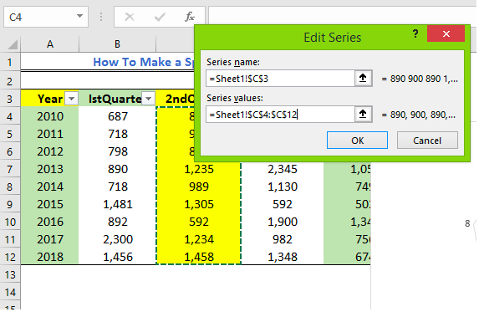Select cell with year 2012
The image size is (479, 317).
pos(50,151)
